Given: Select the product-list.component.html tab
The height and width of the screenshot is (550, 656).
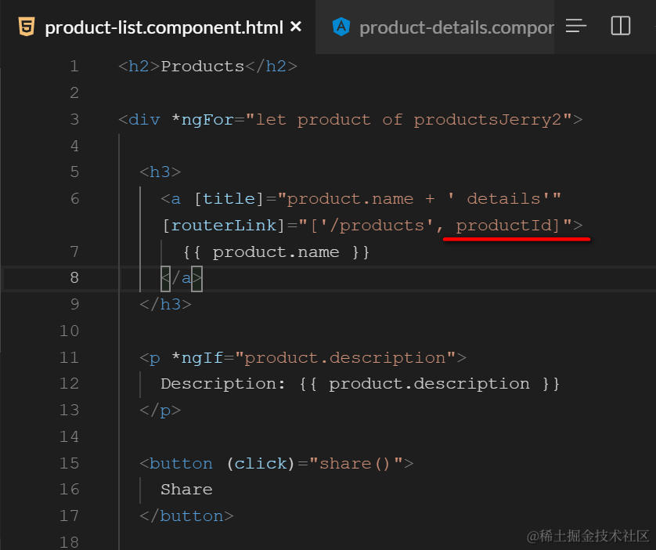Looking at the screenshot, I should tap(164, 27).
